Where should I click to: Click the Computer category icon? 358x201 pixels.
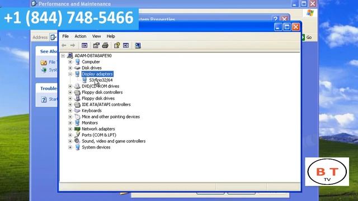point(77,62)
